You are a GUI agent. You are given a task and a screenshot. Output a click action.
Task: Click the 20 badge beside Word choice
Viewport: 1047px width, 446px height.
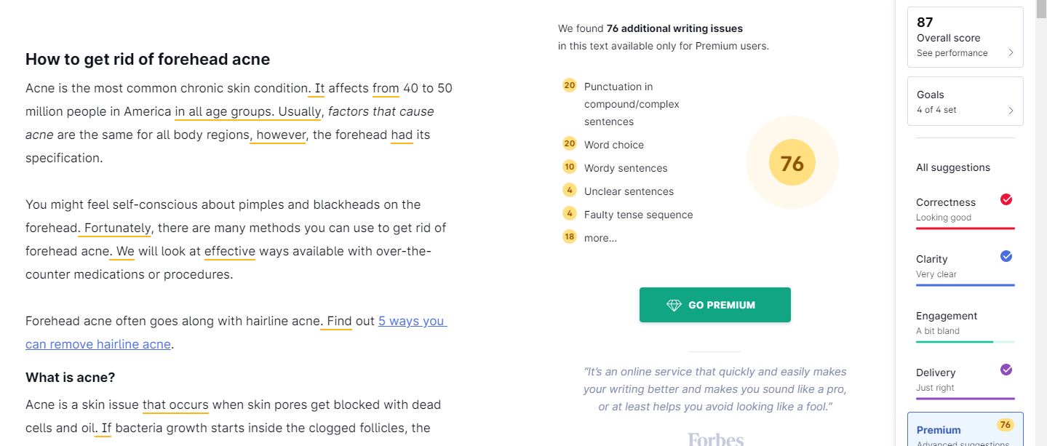point(569,143)
